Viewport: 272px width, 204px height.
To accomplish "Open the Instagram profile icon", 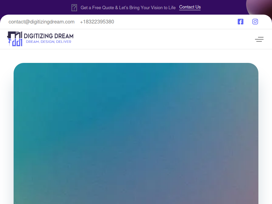I will [255, 22].
